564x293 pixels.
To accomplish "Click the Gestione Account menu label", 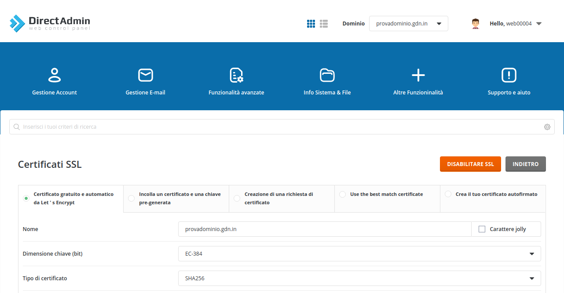I will 55,93.
